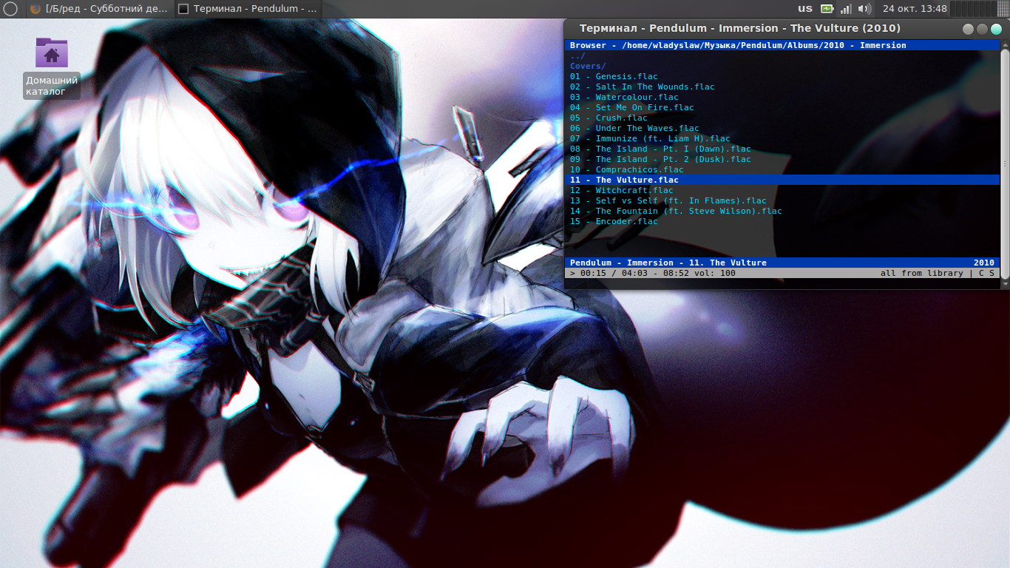Open the volume speaker icon in tray
Viewport: 1010px width, 568px height.
[864, 9]
